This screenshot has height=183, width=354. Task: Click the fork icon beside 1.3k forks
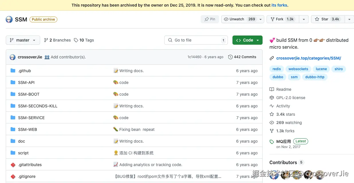[x=272, y=131]
